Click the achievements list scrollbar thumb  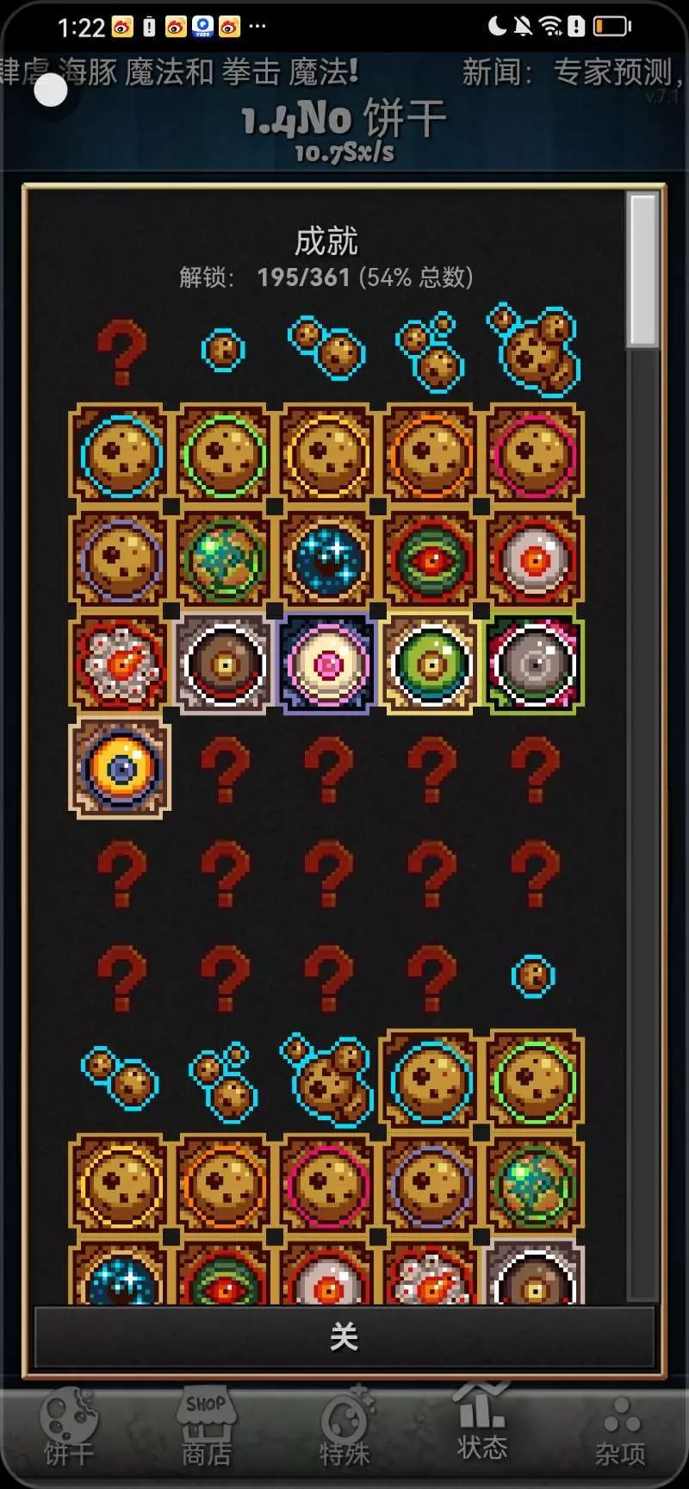pos(642,270)
